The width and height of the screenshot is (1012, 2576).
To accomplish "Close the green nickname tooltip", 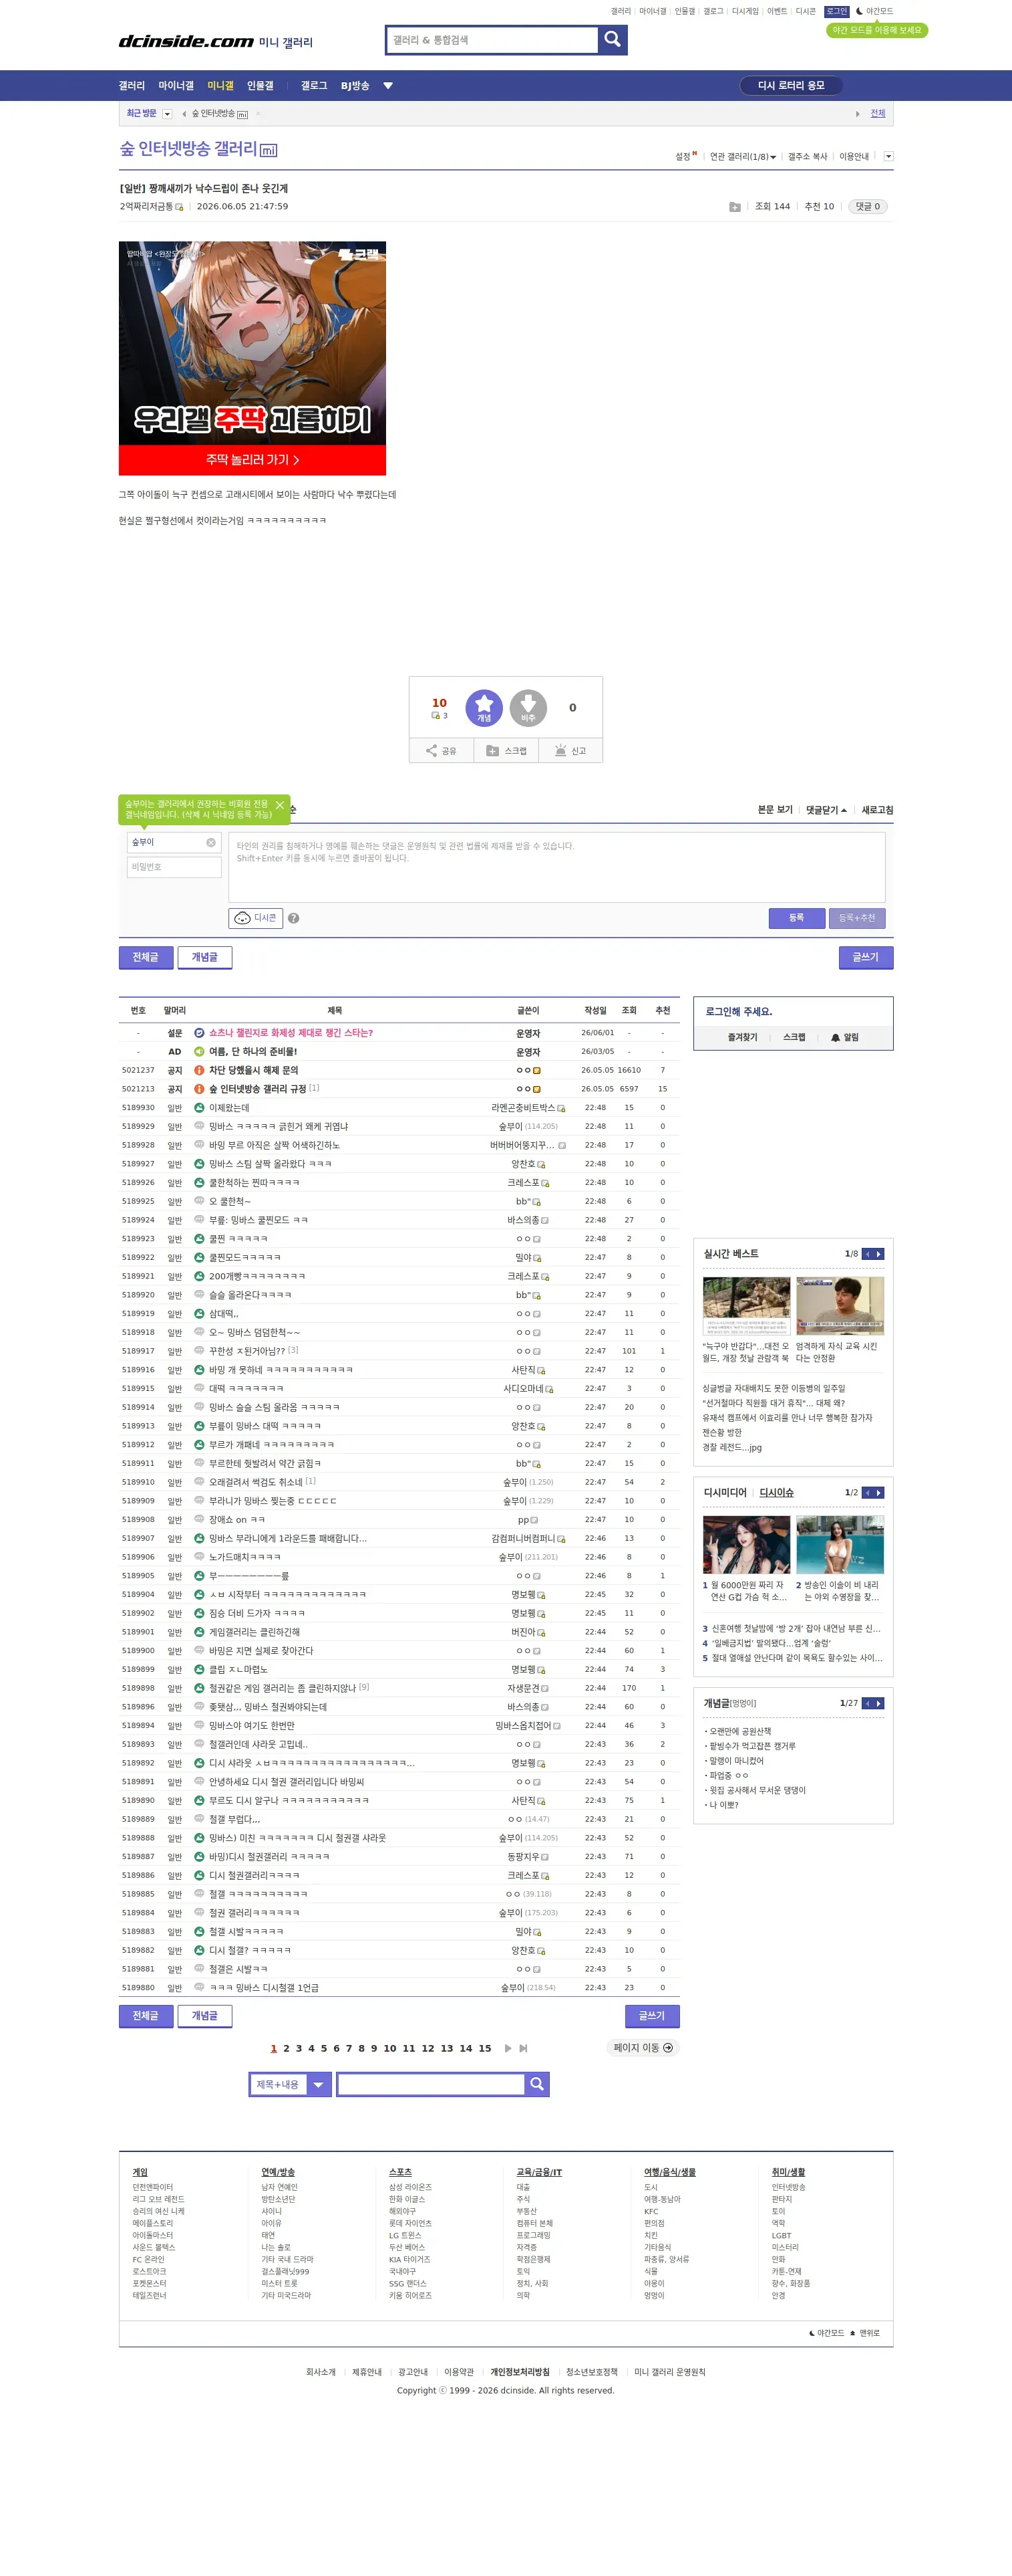I will (280, 805).
